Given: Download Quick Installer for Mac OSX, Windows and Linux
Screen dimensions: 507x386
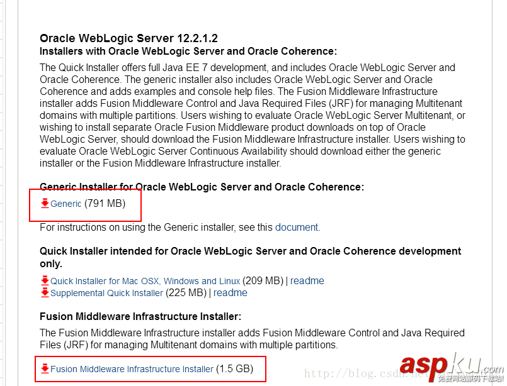Looking at the screenshot, I should pos(145,281).
